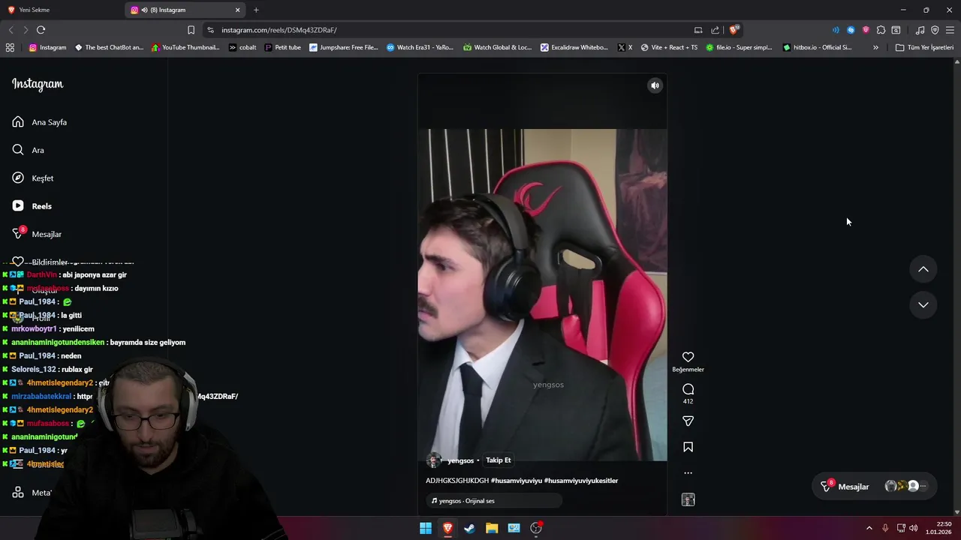This screenshot has width=961, height=540.
Task: Click Takip Et to follow yengsos
Action: point(498,460)
